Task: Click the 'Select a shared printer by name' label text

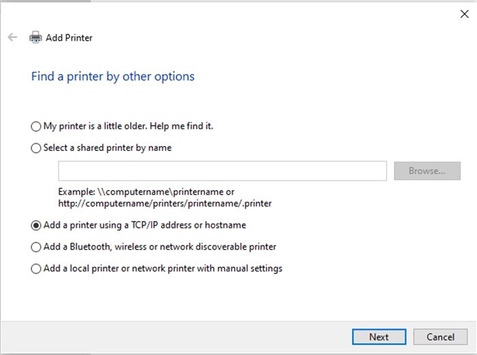Action: coord(108,148)
